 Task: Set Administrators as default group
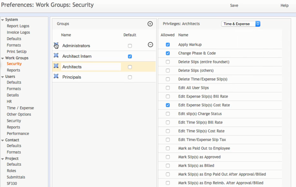(130, 46)
